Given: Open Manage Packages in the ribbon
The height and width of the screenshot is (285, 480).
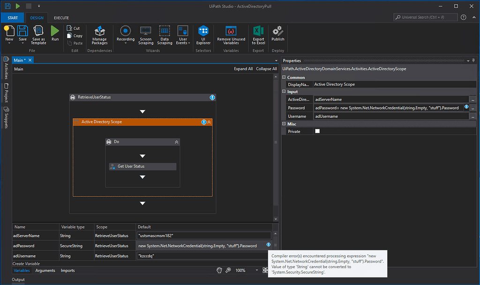Looking at the screenshot, I should (99, 32).
